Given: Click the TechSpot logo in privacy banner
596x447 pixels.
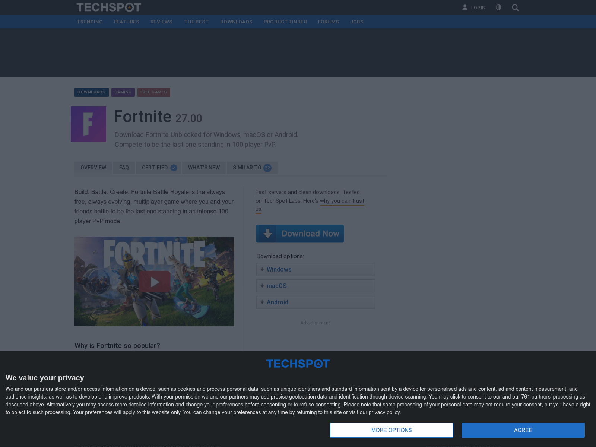Looking at the screenshot, I should 298,364.
